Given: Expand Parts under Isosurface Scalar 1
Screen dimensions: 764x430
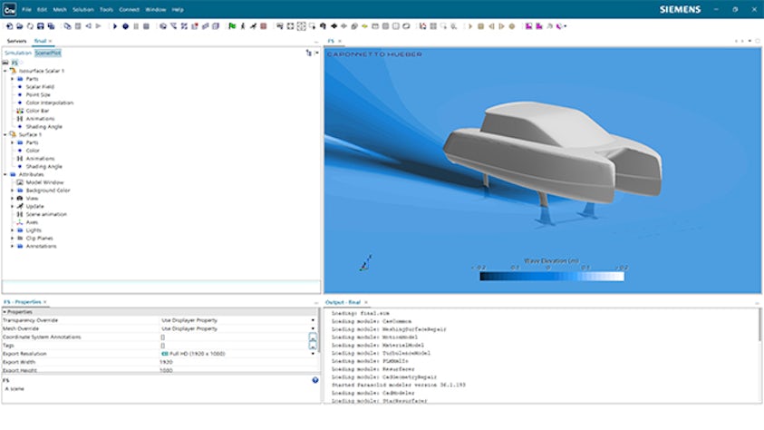Looking at the screenshot, I should [12, 79].
